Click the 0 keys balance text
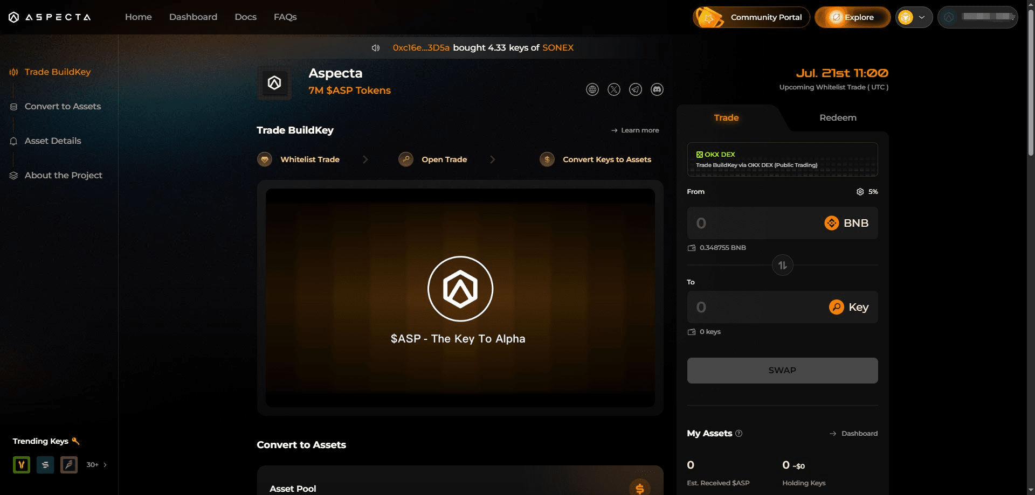This screenshot has height=495, width=1035. point(710,332)
